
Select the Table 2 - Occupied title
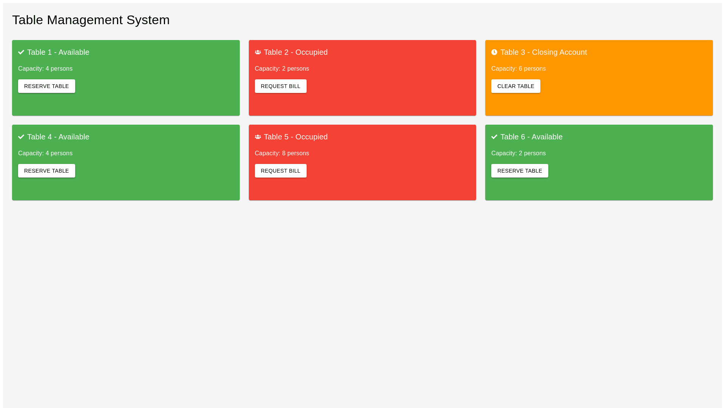(295, 52)
